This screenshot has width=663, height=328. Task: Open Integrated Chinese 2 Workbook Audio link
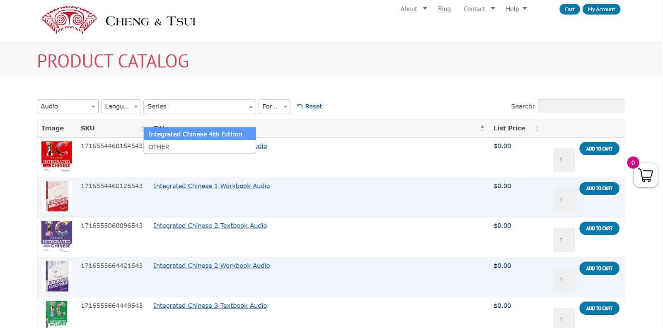[212, 266]
